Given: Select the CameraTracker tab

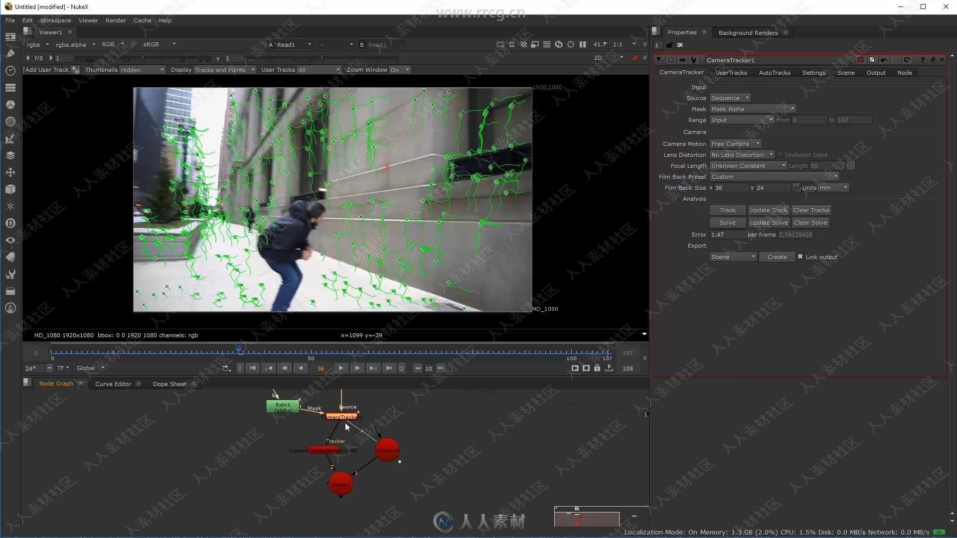Looking at the screenshot, I should click(681, 72).
